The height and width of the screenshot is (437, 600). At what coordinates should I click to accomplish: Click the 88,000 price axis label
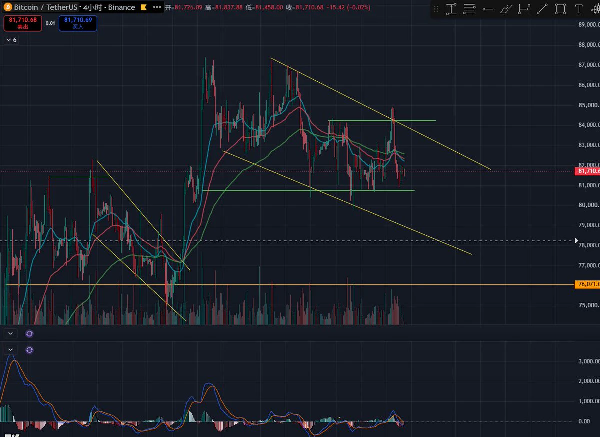(x=589, y=45)
